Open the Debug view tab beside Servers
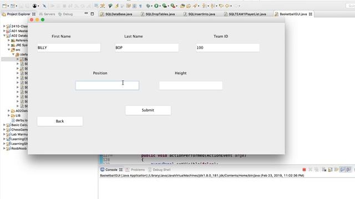The width and height of the screenshot is (355, 199). coord(65,14)
